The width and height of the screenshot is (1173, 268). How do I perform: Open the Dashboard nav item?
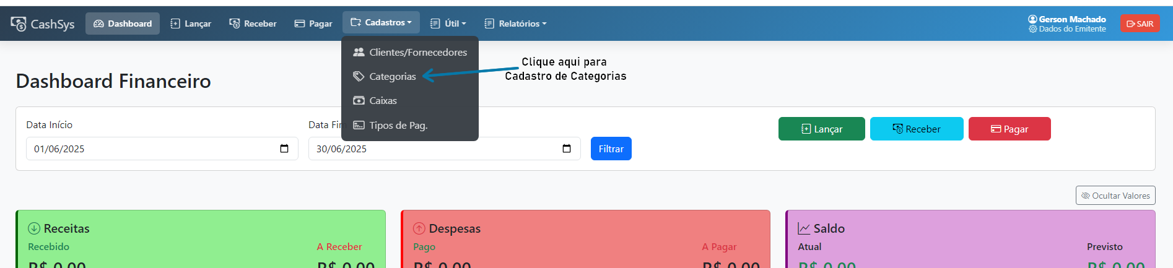pyautogui.click(x=123, y=24)
